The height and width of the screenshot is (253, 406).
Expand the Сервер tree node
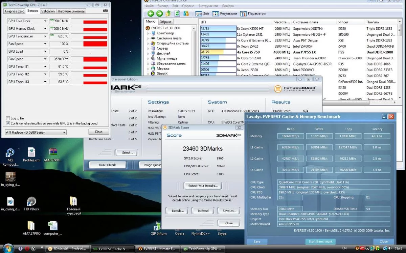[x=148, y=49]
